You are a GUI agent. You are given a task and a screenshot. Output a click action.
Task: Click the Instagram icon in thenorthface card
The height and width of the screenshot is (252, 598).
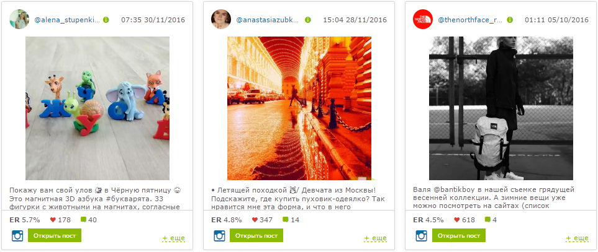click(x=422, y=236)
